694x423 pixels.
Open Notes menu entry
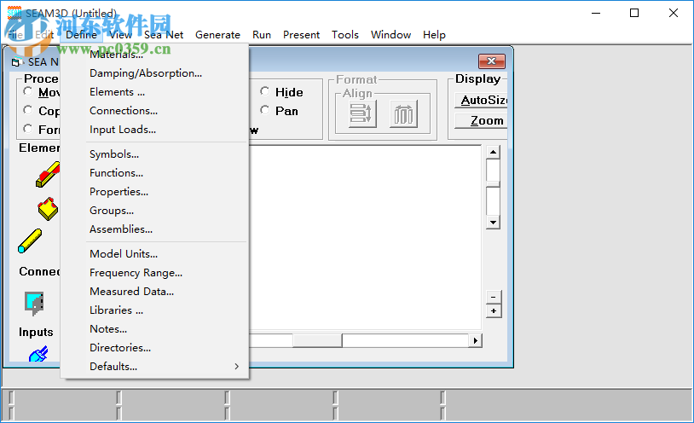154,329
